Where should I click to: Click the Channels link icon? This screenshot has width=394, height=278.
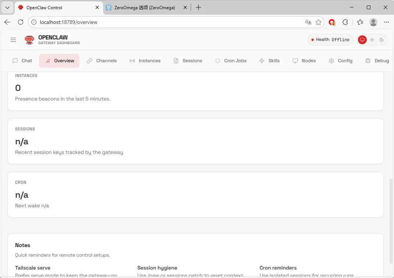(89, 61)
